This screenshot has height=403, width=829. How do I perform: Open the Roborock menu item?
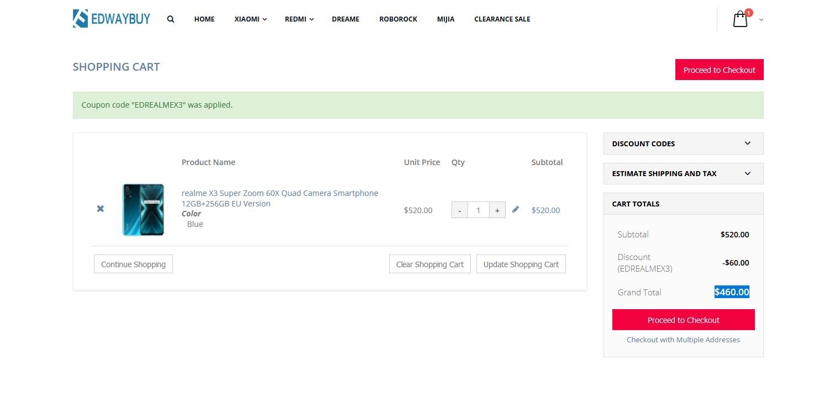click(x=398, y=19)
